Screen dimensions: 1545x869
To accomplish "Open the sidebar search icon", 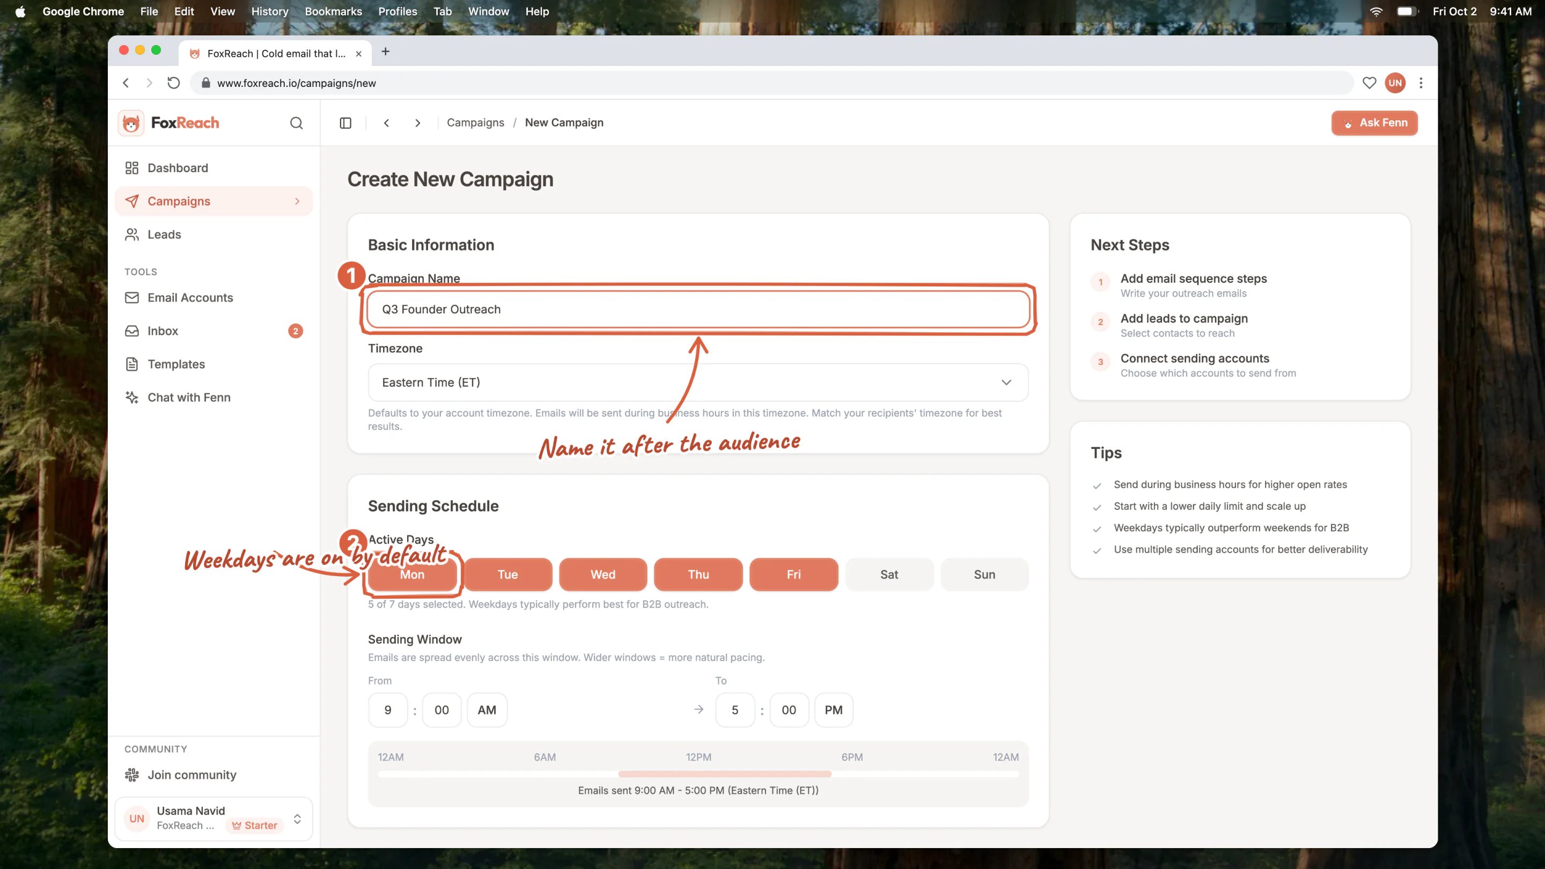I will click(x=296, y=123).
